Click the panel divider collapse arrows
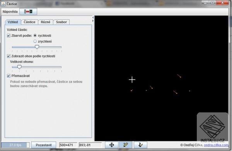This screenshot has height=151, width=232. [x=93, y=19]
